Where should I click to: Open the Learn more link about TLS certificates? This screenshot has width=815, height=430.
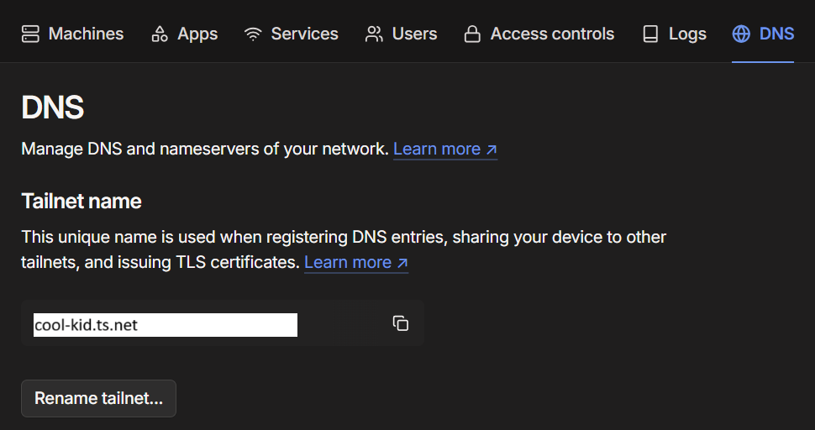[x=356, y=262]
